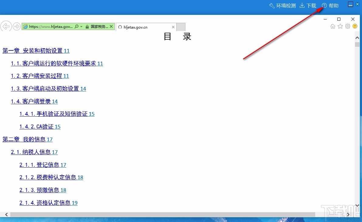Expand 第一章 安装和初始设置 chapter link
This screenshot has height=222, width=362.
pyautogui.click(x=33, y=51)
